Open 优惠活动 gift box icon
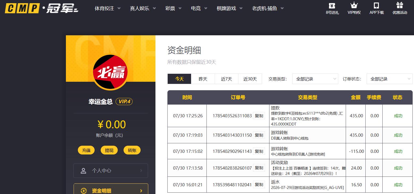Viewport: 414px width, 194px height. (400, 5)
